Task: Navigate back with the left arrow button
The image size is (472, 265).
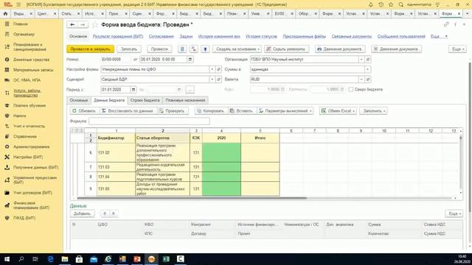Action: [x=72, y=24]
